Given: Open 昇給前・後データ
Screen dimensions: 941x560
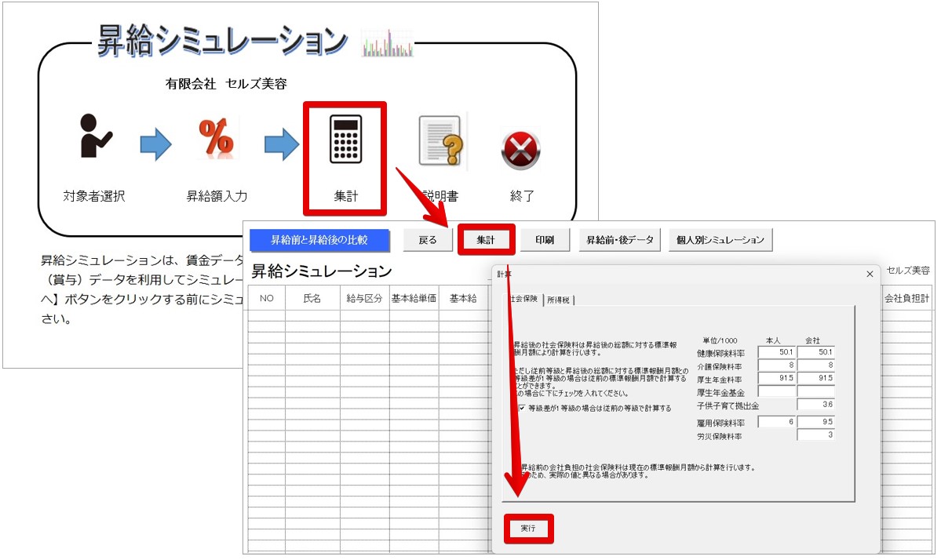Looking at the screenshot, I should [620, 240].
